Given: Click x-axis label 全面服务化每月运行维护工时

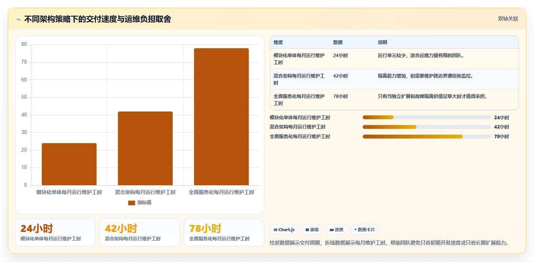Looking at the screenshot, I should (x=221, y=192).
